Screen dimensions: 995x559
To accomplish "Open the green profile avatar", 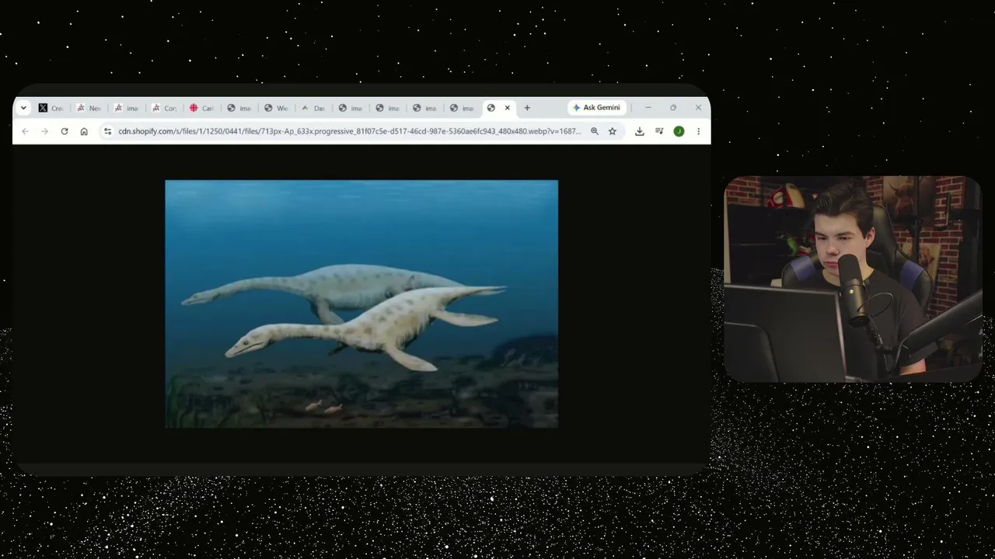I will 679,131.
